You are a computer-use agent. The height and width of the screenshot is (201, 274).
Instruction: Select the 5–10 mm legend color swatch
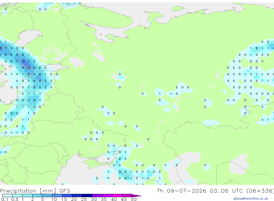coord(47,196)
